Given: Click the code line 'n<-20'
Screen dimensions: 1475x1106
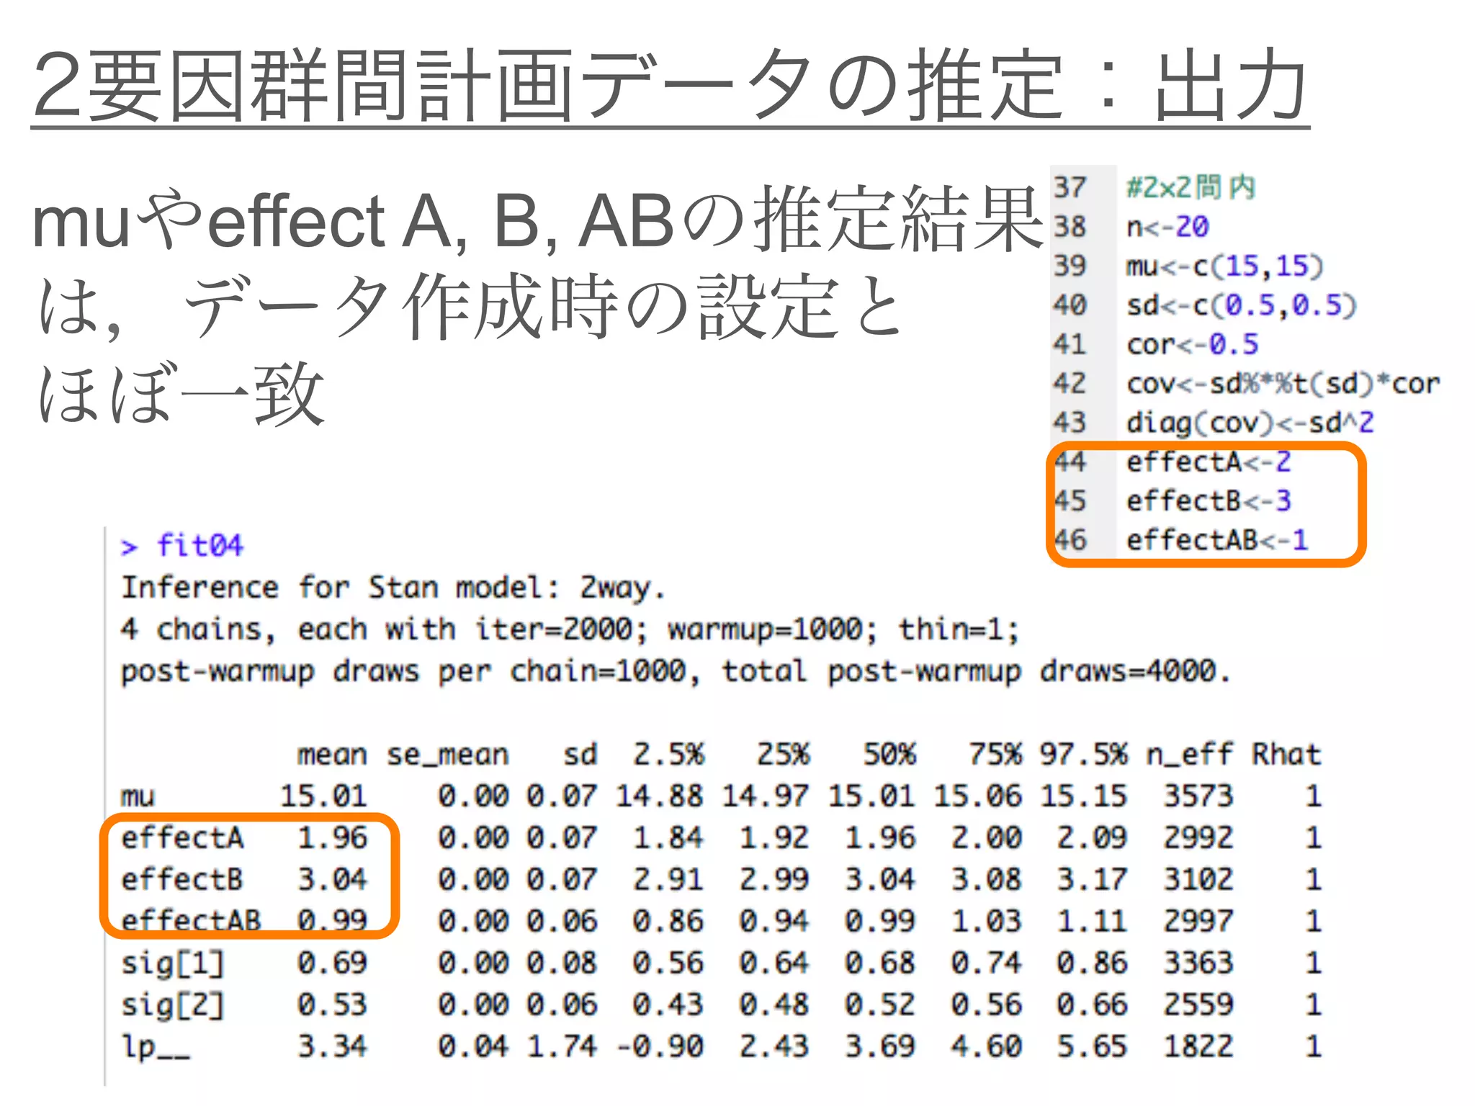Looking at the screenshot, I should click(1167, 227).
